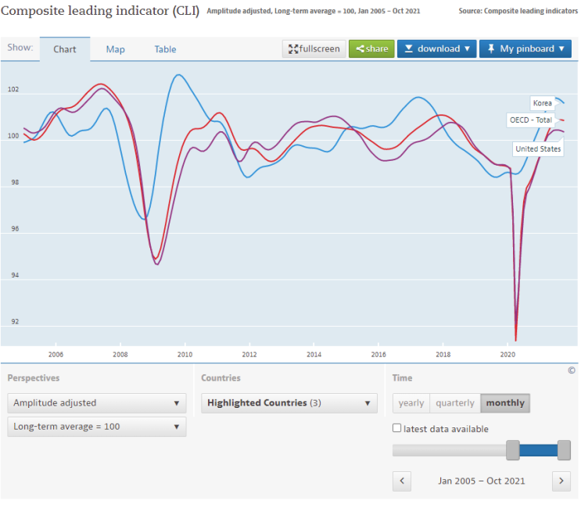Open the Amplitude adjusted dropdown
Viewport: 581px width, 515px height.
(97, 402)
